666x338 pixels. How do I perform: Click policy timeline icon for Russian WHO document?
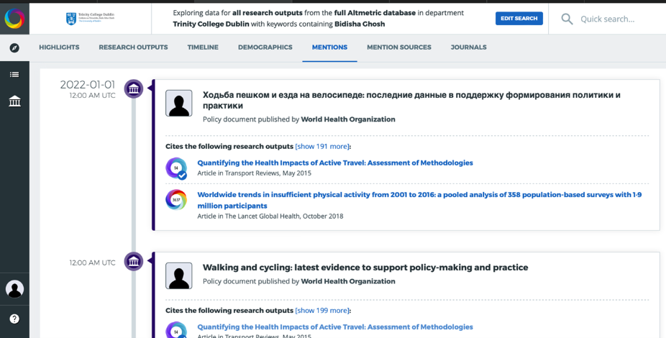pos(133,89)
